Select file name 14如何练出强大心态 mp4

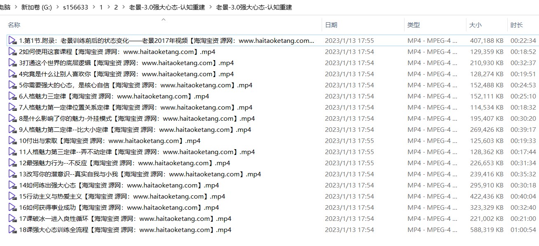(x=119, y=185)
